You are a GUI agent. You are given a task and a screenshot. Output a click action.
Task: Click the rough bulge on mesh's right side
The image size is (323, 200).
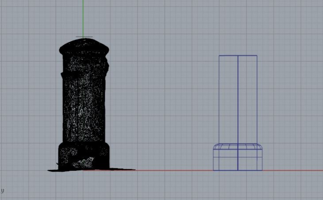tap(106, 67)
